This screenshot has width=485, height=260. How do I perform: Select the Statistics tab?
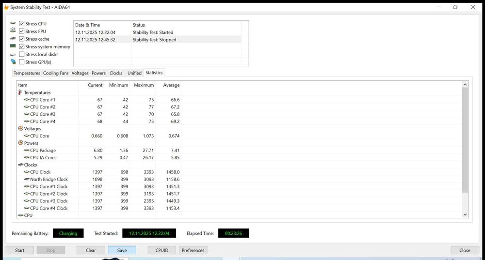click(x=154, y=73)
